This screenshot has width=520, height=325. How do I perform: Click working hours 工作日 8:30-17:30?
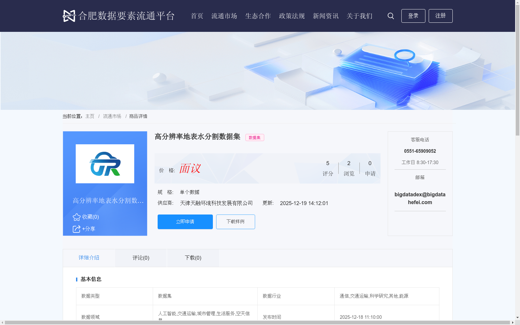click(420, 162)
